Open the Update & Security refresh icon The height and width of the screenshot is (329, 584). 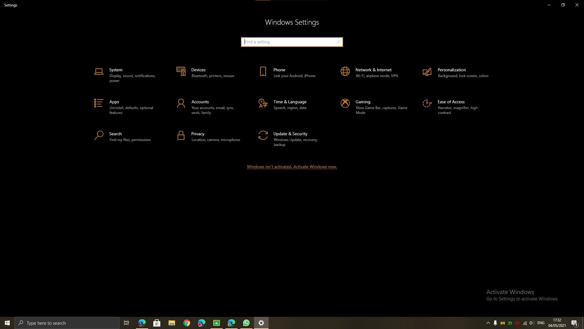(x=263, y=135)
